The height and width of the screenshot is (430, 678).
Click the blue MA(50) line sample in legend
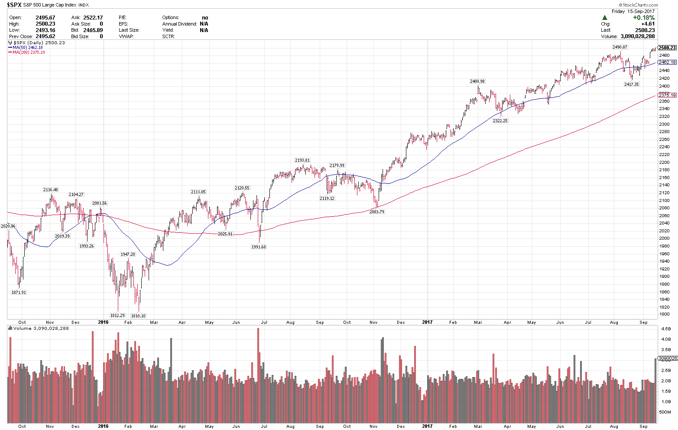point(10,48)
